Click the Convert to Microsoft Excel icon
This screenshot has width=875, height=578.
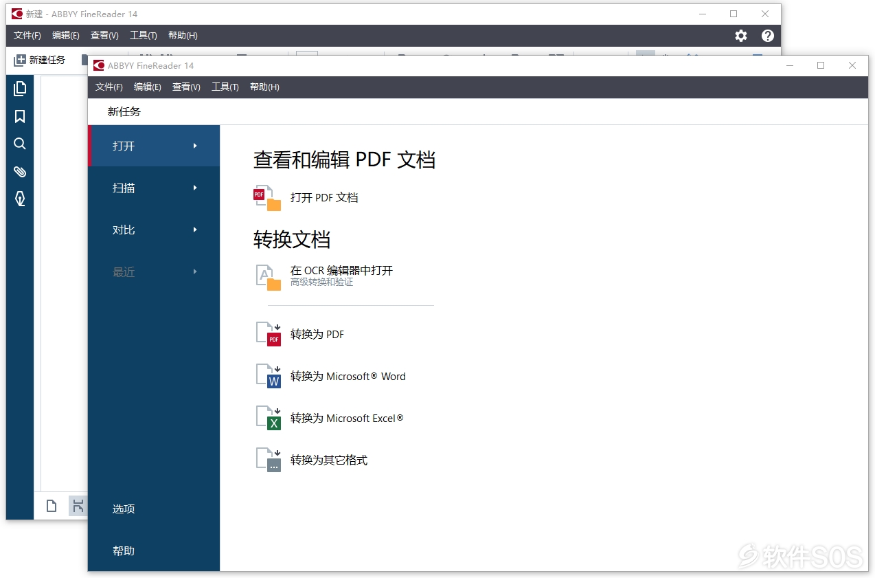(268, 419)
